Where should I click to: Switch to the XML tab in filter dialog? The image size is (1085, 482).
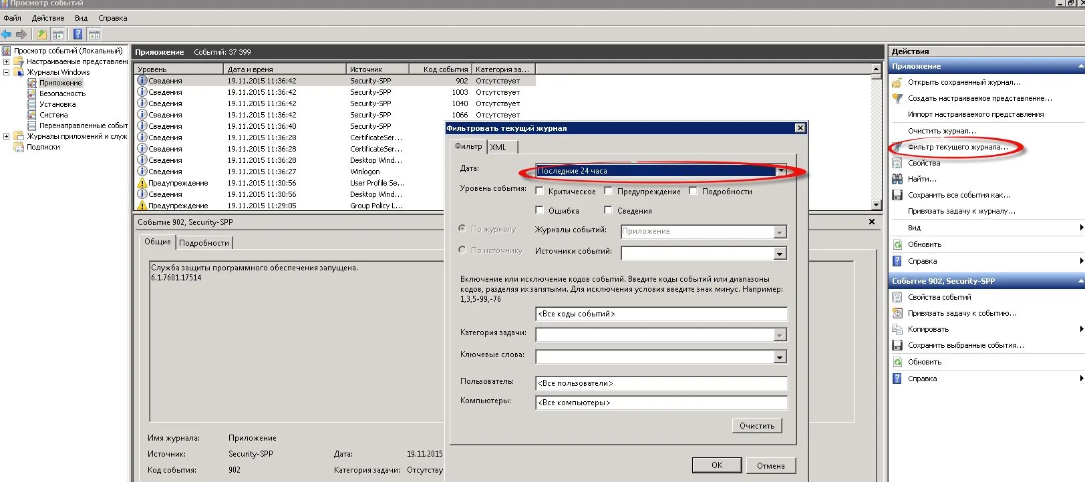(x=498, y=148)
